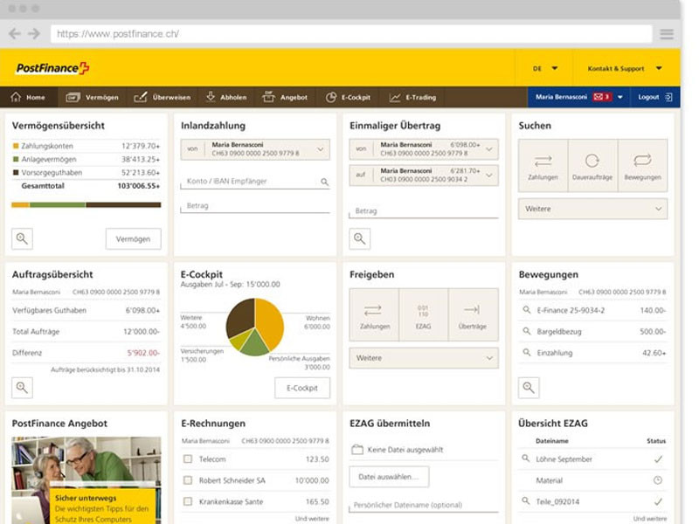This screenshot has width=699, height=524.
Task: Open the Vermögen navigation menu
Action: [93, 97]
